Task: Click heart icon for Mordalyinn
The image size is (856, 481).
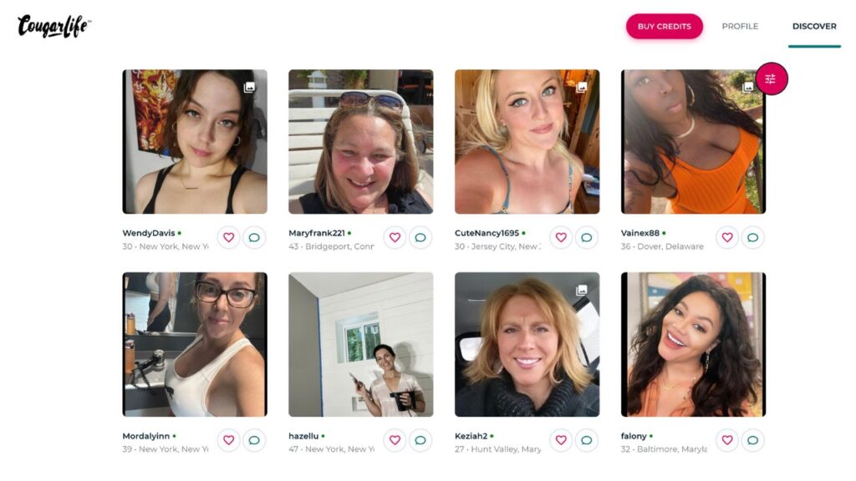Action: click(228, 440)
